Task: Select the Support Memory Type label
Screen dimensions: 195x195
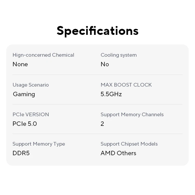Action: pos(39,144)
